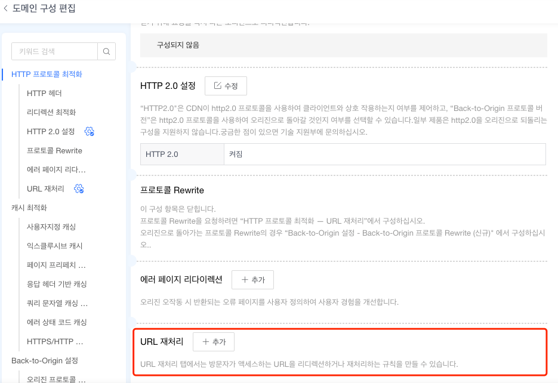The image size is (558, 383).
Task: Click the 키워드 검색 search input field
Action: (x=54, y=51)
